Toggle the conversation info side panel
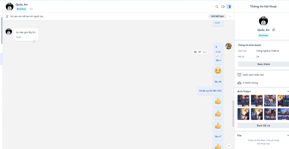The width and height of the screenshot is (289, 149). tap(229, 7)
